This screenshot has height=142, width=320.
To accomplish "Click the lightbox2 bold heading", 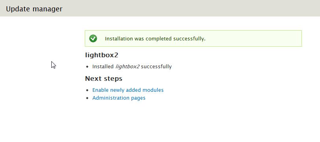I will click(x=101, y=55).
